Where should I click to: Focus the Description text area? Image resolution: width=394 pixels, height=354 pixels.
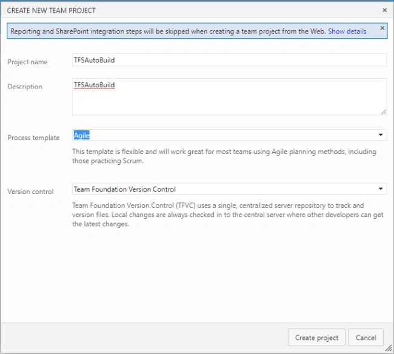229,97
